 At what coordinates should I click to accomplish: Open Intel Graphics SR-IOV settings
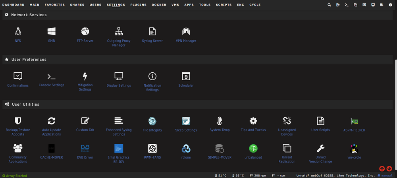click(x=119, y=154)
